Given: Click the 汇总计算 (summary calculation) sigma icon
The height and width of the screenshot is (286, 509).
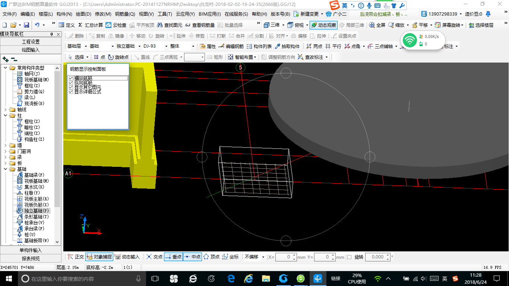Looking at the screenshot, I should 80,25.
